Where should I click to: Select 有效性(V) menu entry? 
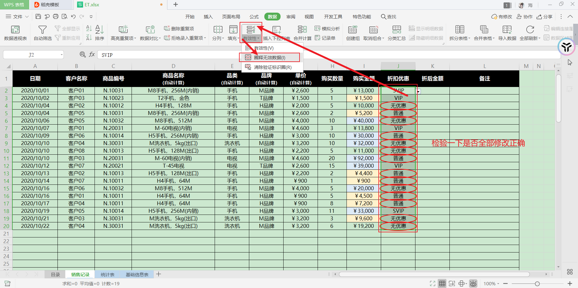[272, 48]
